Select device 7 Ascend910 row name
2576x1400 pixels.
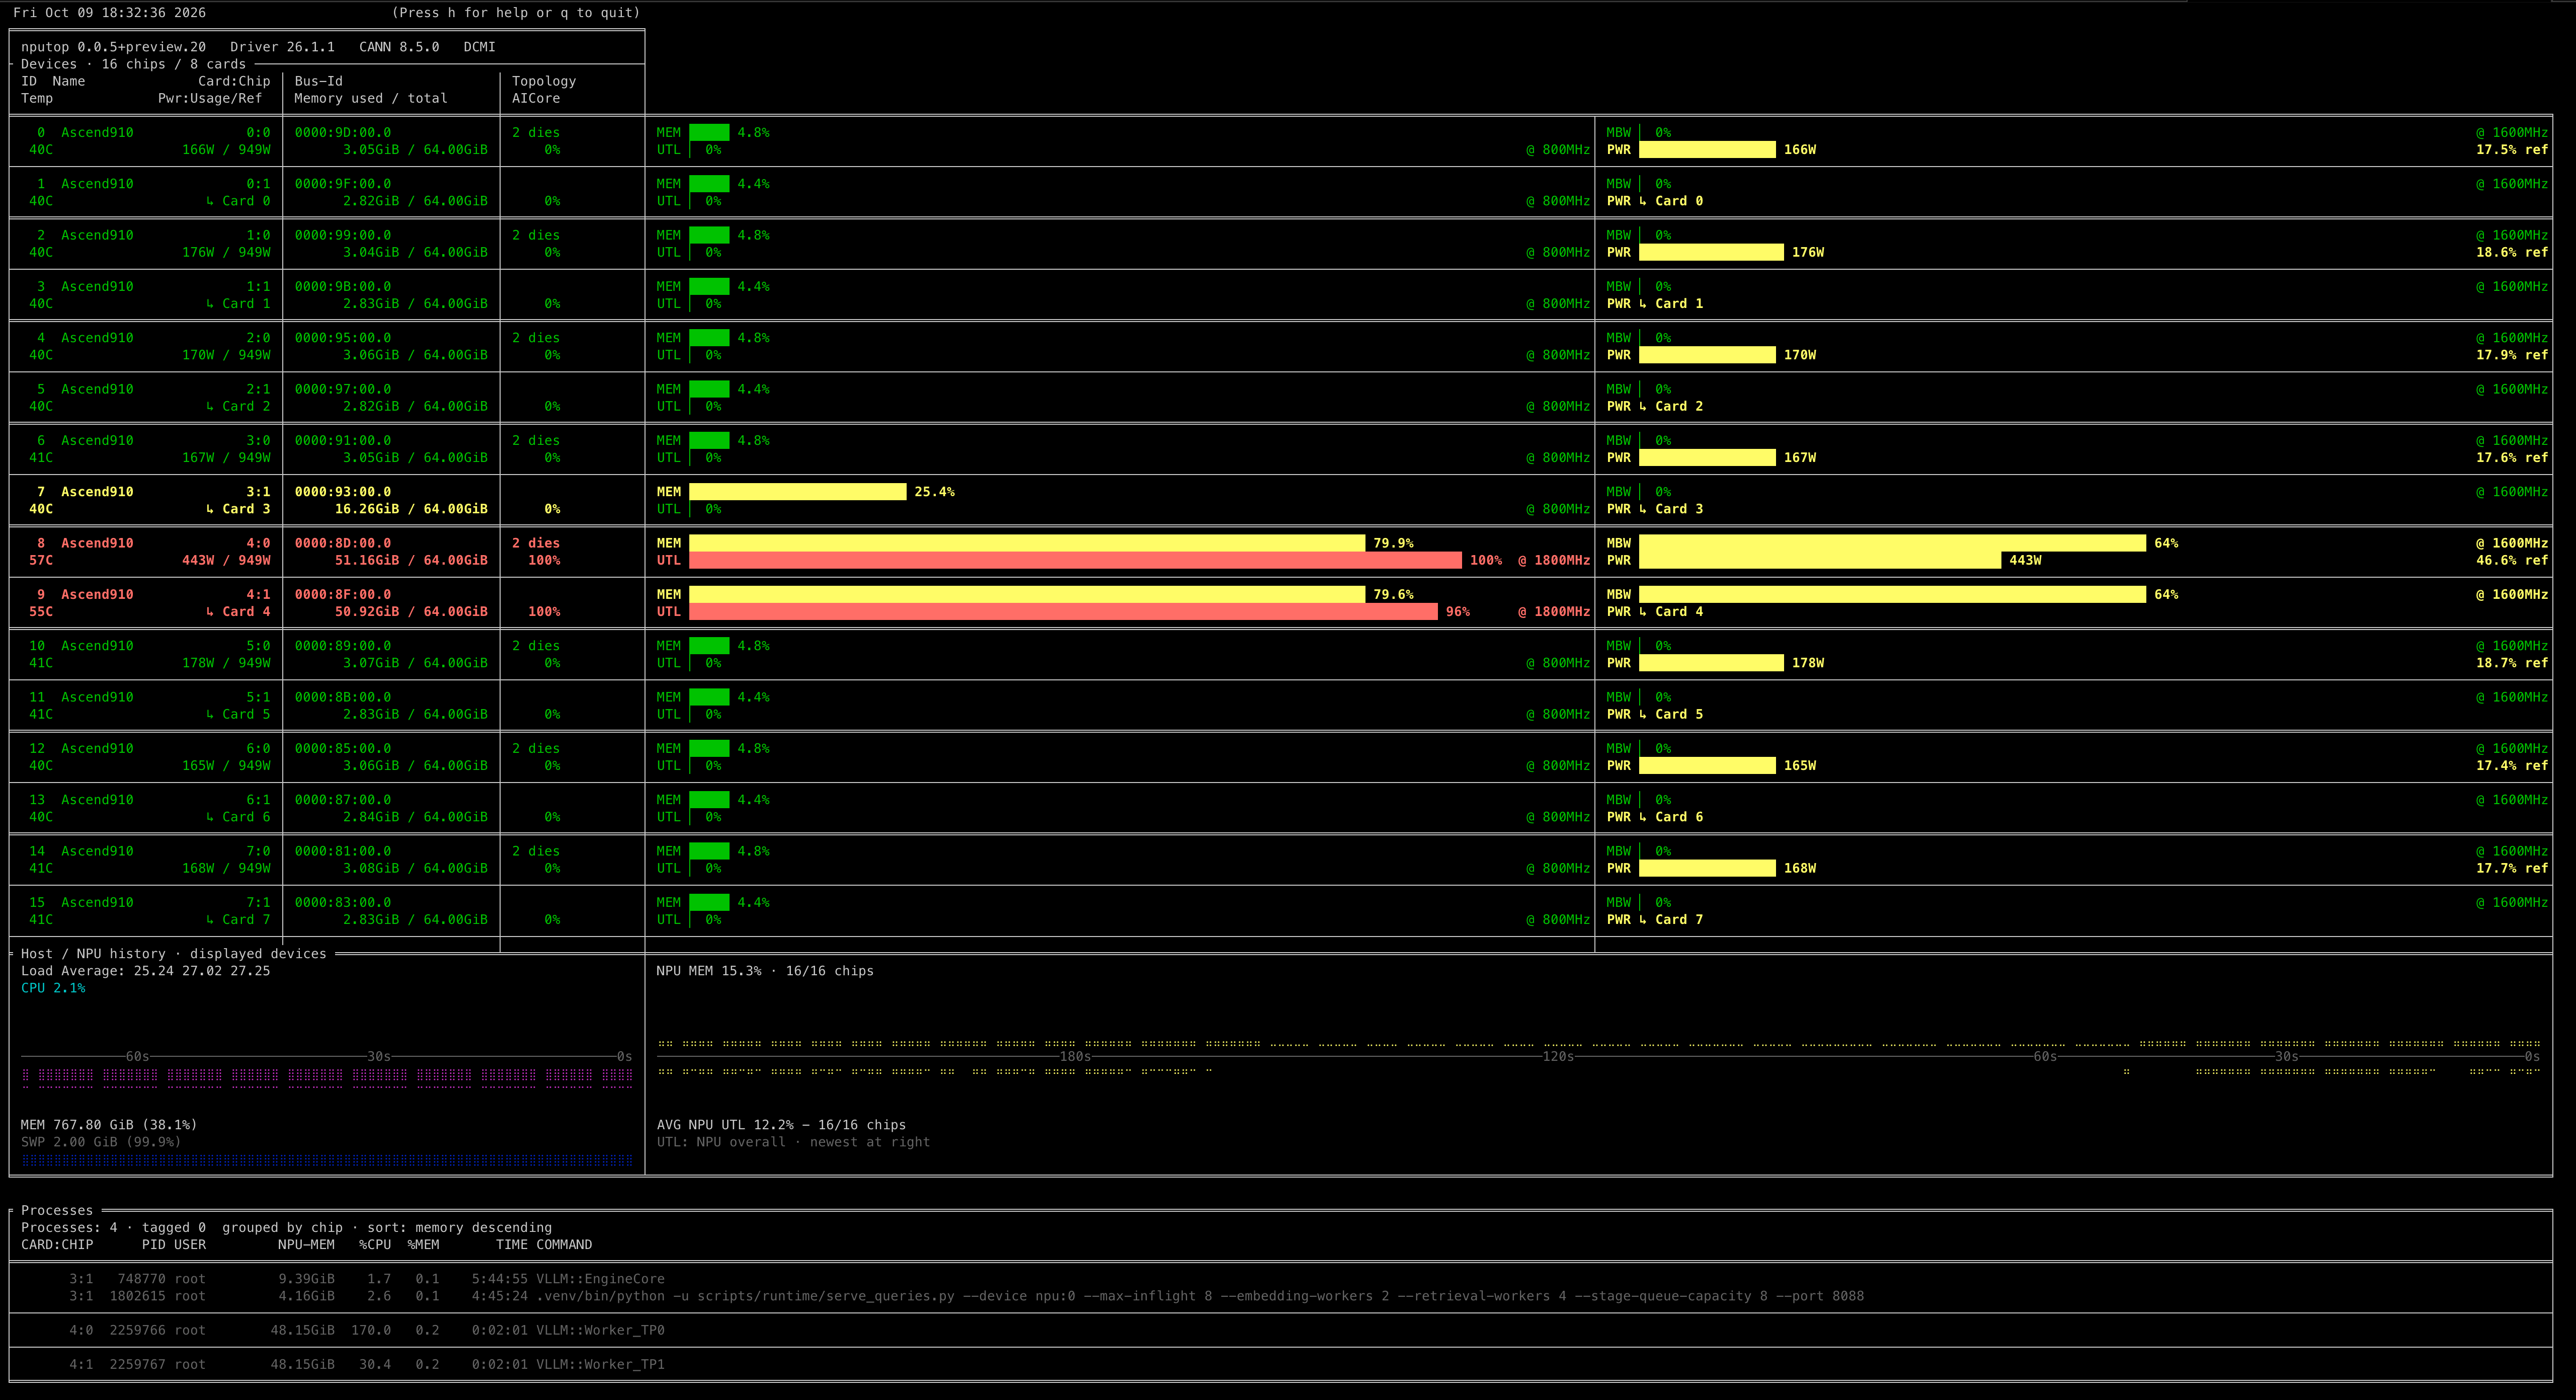coord(97,492)
